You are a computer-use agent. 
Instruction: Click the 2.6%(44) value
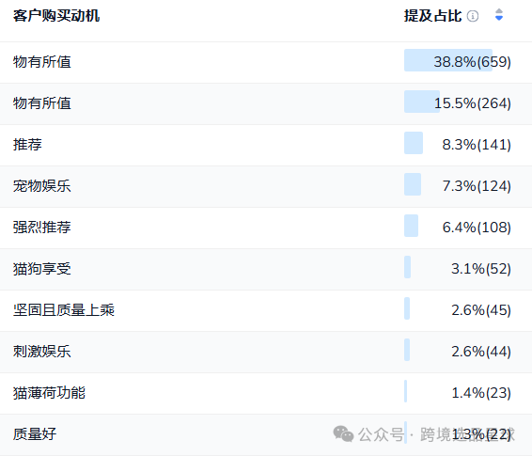[x=481, y=352]
